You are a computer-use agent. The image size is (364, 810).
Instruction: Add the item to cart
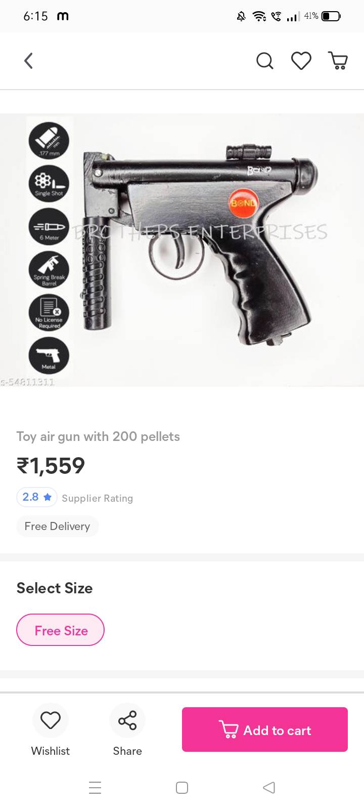click(265, 730)
